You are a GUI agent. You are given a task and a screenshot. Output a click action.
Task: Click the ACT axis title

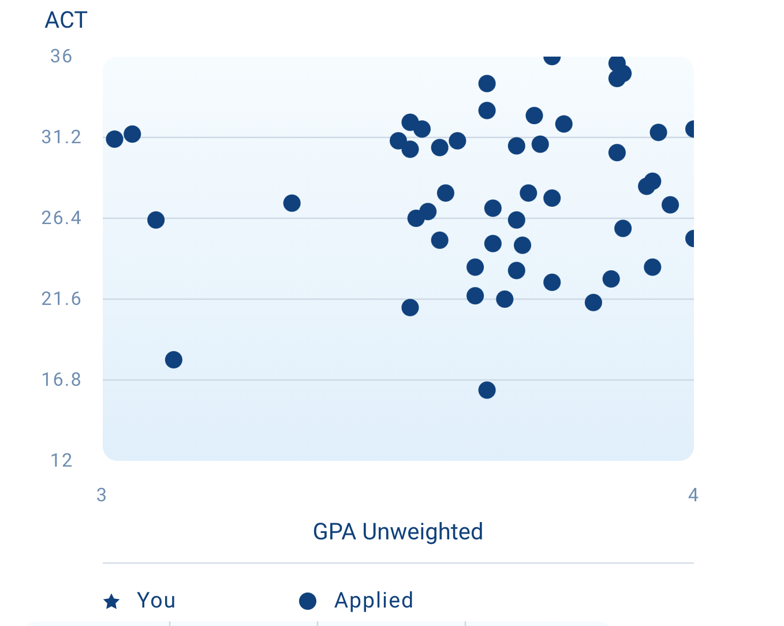pos(66,20)
